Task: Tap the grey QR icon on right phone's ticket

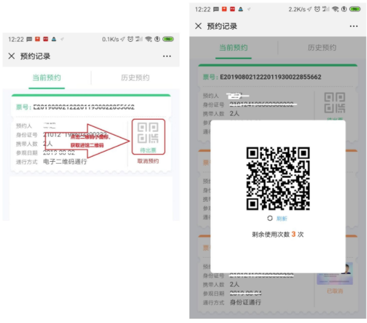Action: 334,103
